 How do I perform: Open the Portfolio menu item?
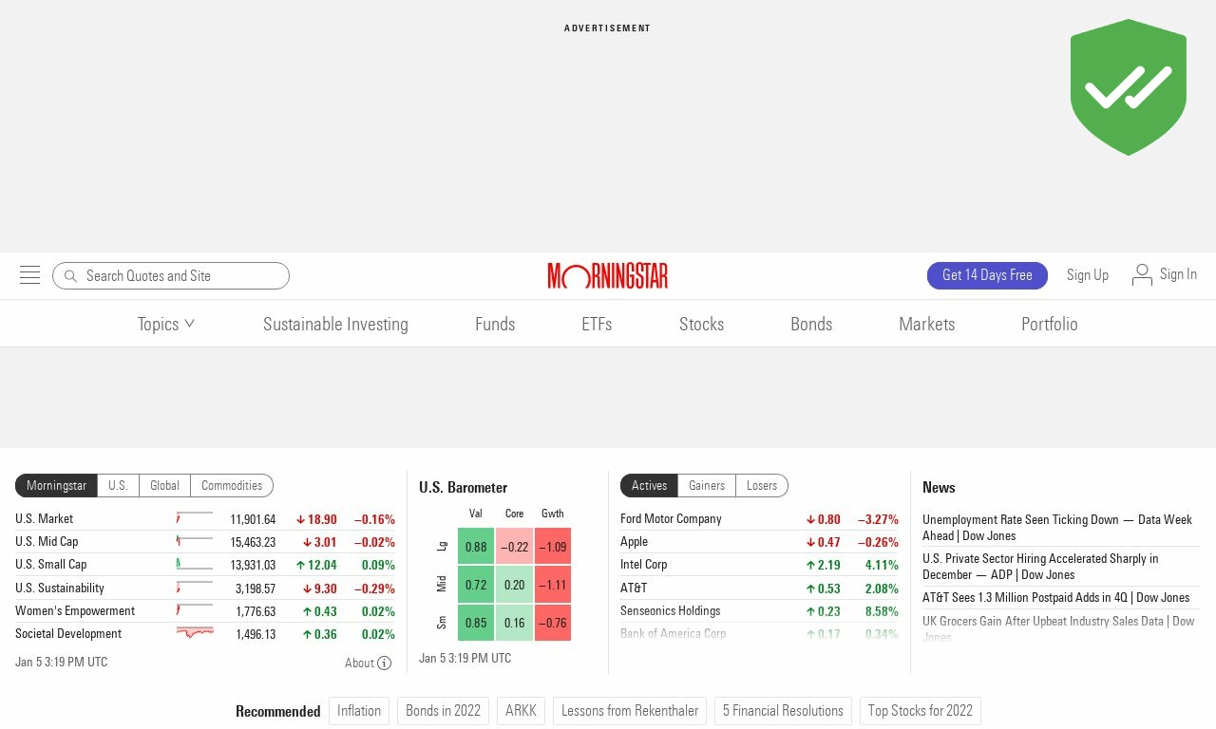[1050, 324]
